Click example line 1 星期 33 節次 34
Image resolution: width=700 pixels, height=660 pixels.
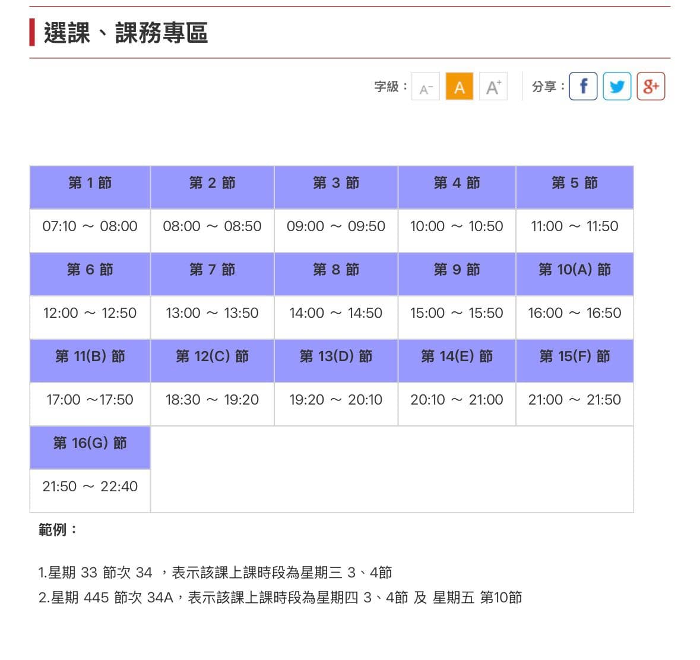point(215,573)
